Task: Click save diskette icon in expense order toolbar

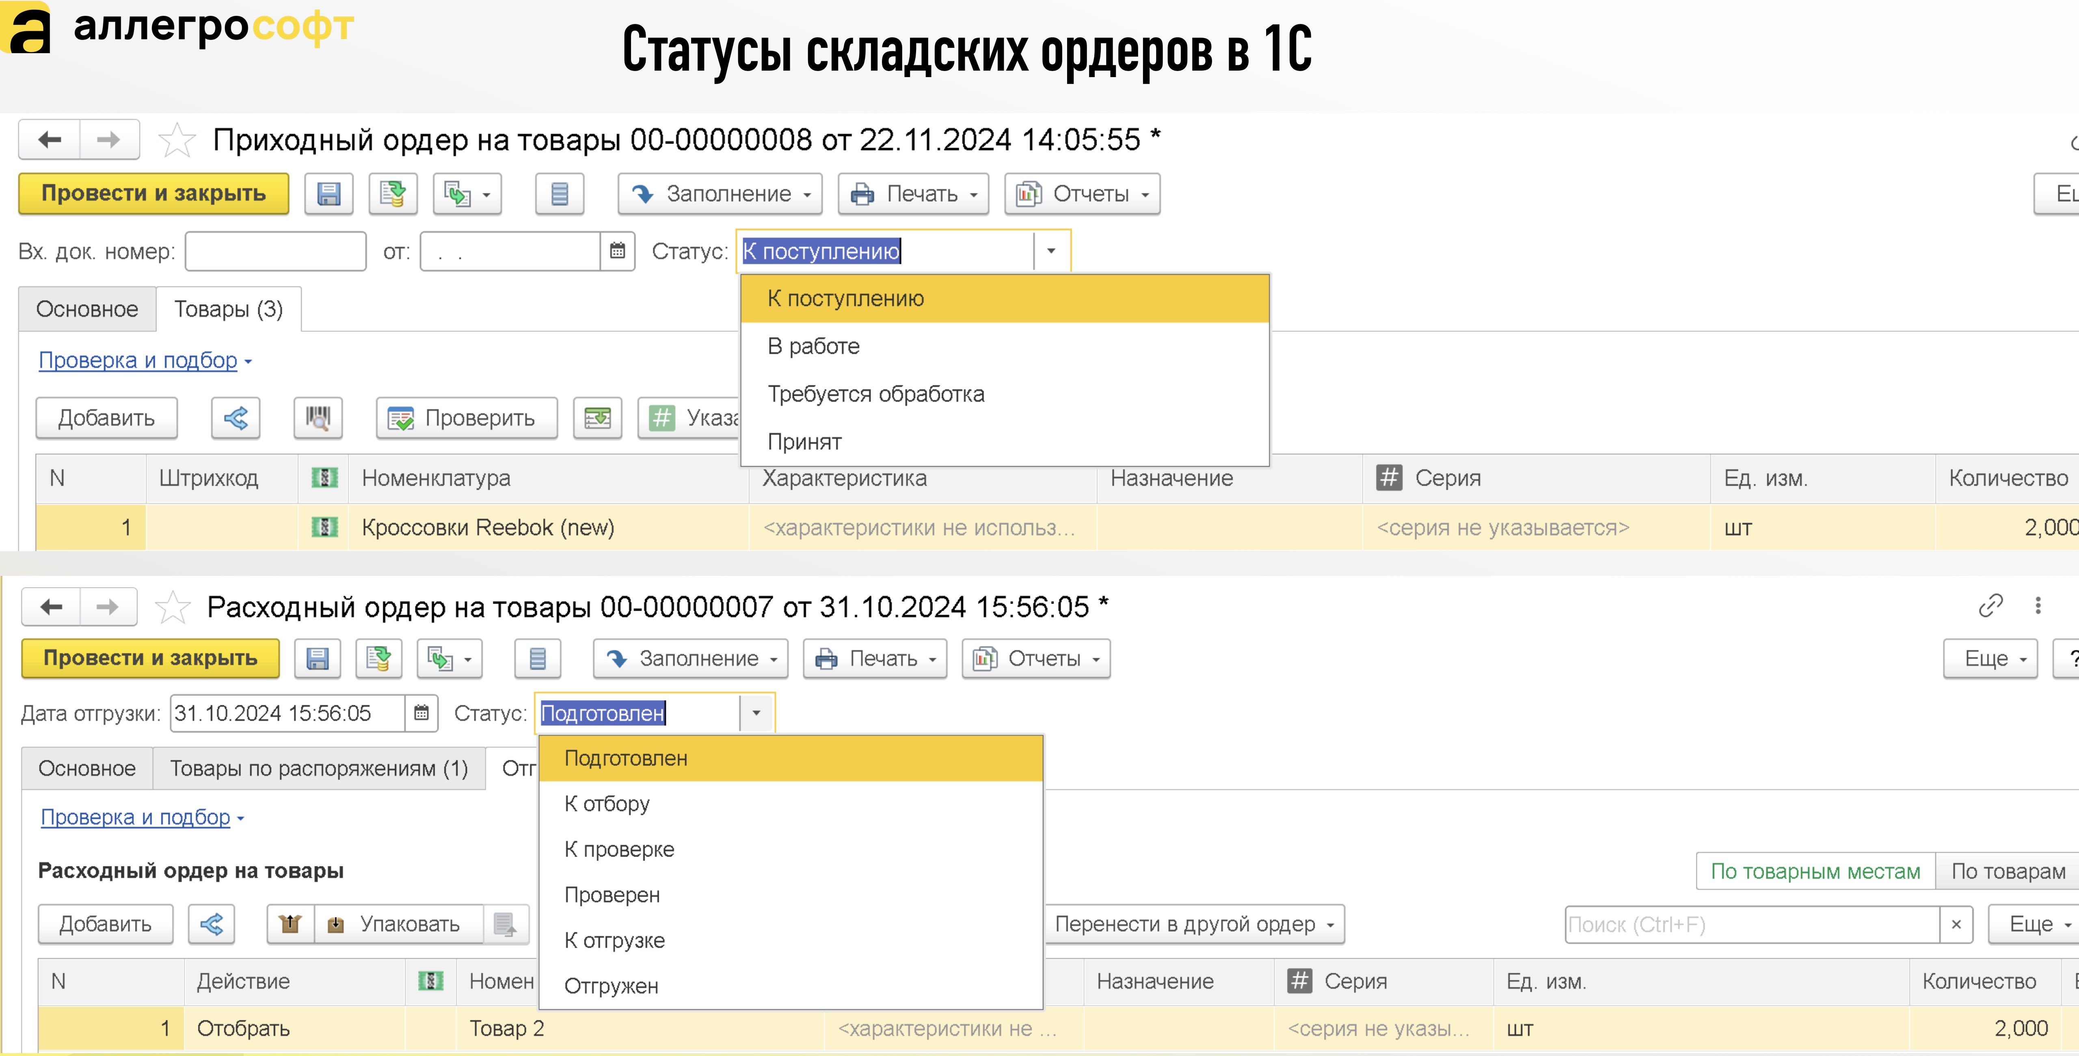Action: [317, 658]
